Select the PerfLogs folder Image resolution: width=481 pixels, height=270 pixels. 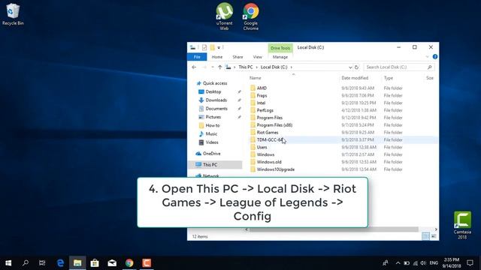(x=265, y=110)
